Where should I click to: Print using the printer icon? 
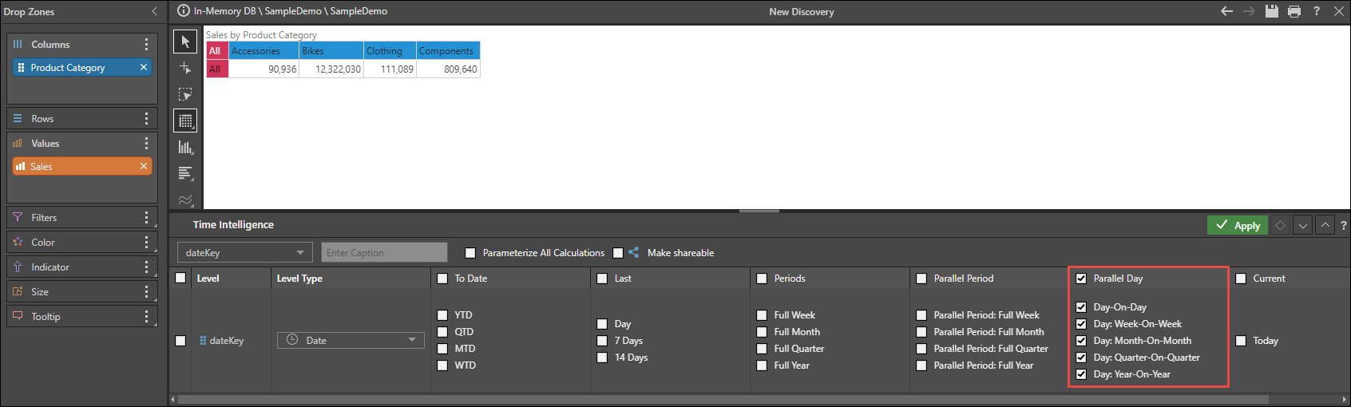coord(1294,11)
